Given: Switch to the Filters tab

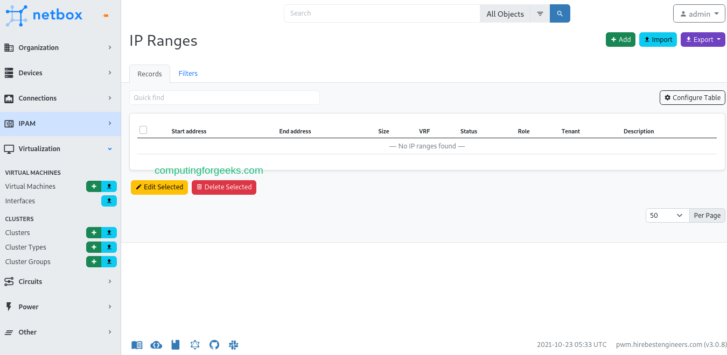Looking at the screenshot, I should (188, 74).
